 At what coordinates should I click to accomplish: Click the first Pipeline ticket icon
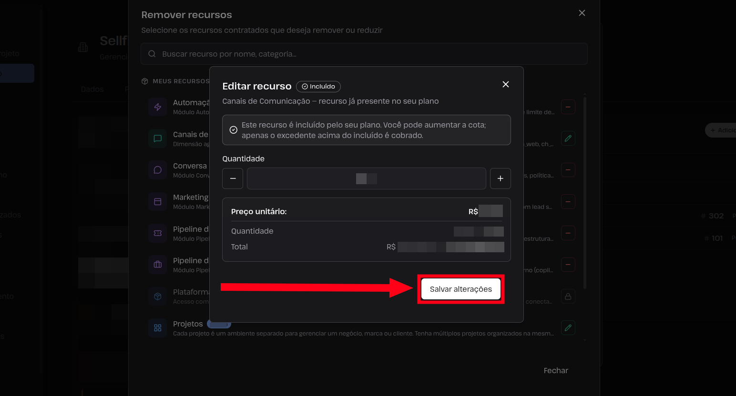click(158, 233)
